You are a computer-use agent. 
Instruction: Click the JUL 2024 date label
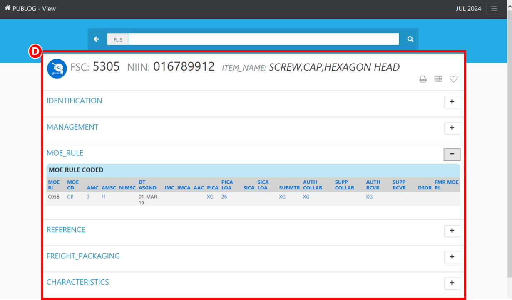click(x=468, y=9)
